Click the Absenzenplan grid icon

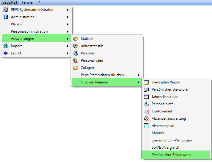[146, 126]
